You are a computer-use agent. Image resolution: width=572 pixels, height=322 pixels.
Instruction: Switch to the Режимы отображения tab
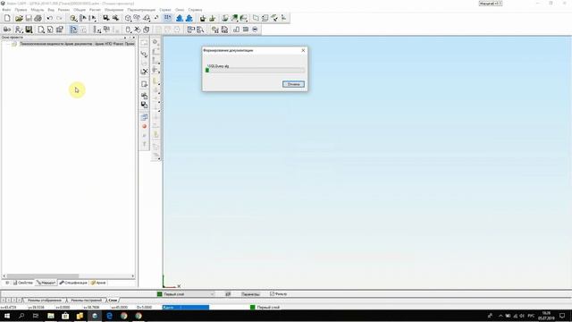pos(45,301)
